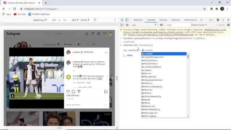Screen dimensions: 231x130
Task: Click the rotate device icon
Action: pos(95,20)
